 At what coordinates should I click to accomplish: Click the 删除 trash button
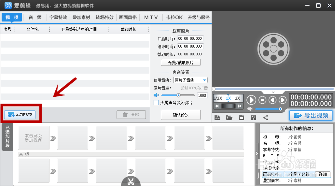pos(131,115)
